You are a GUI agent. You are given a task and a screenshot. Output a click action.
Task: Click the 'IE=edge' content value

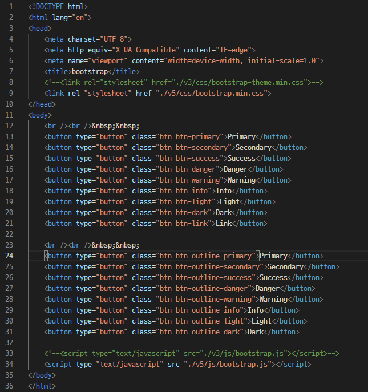click(x=233, y=50)
